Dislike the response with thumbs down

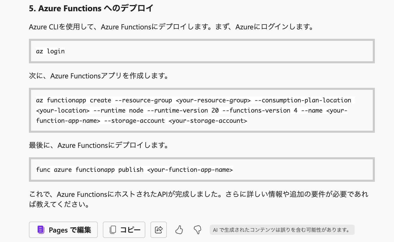pyautogui.click(x=198, y=230)
